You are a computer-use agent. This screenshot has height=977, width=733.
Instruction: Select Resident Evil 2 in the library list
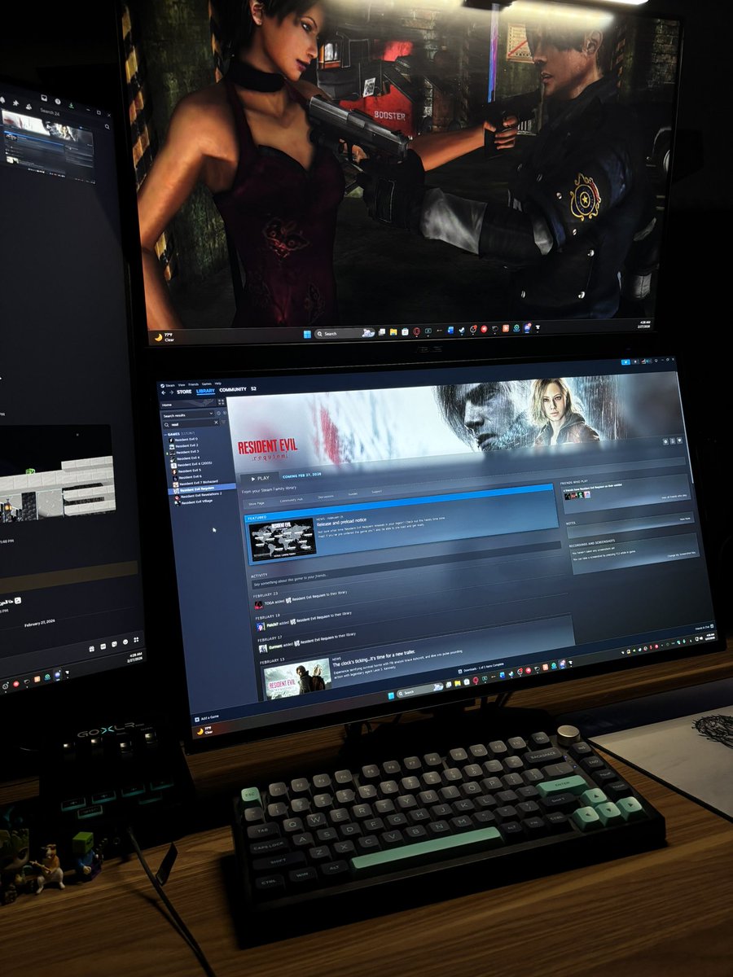click(x=187, y=445)
